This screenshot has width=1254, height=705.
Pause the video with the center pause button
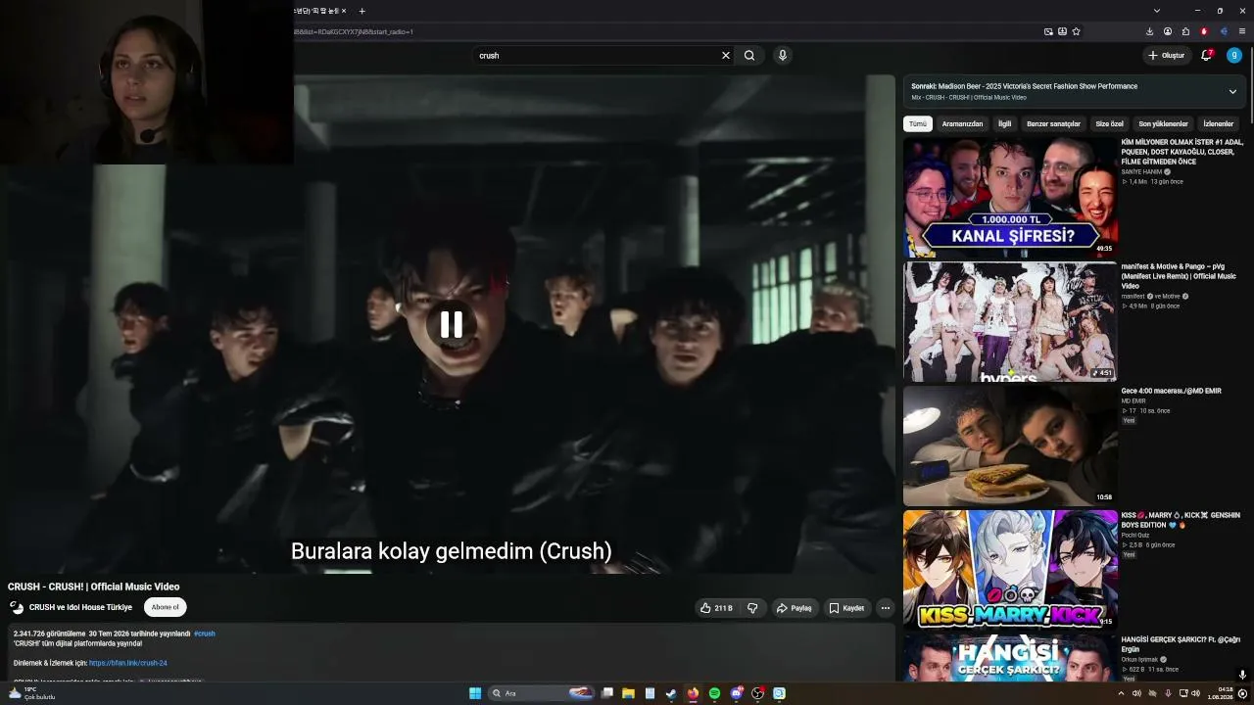[x=451, y=324]
